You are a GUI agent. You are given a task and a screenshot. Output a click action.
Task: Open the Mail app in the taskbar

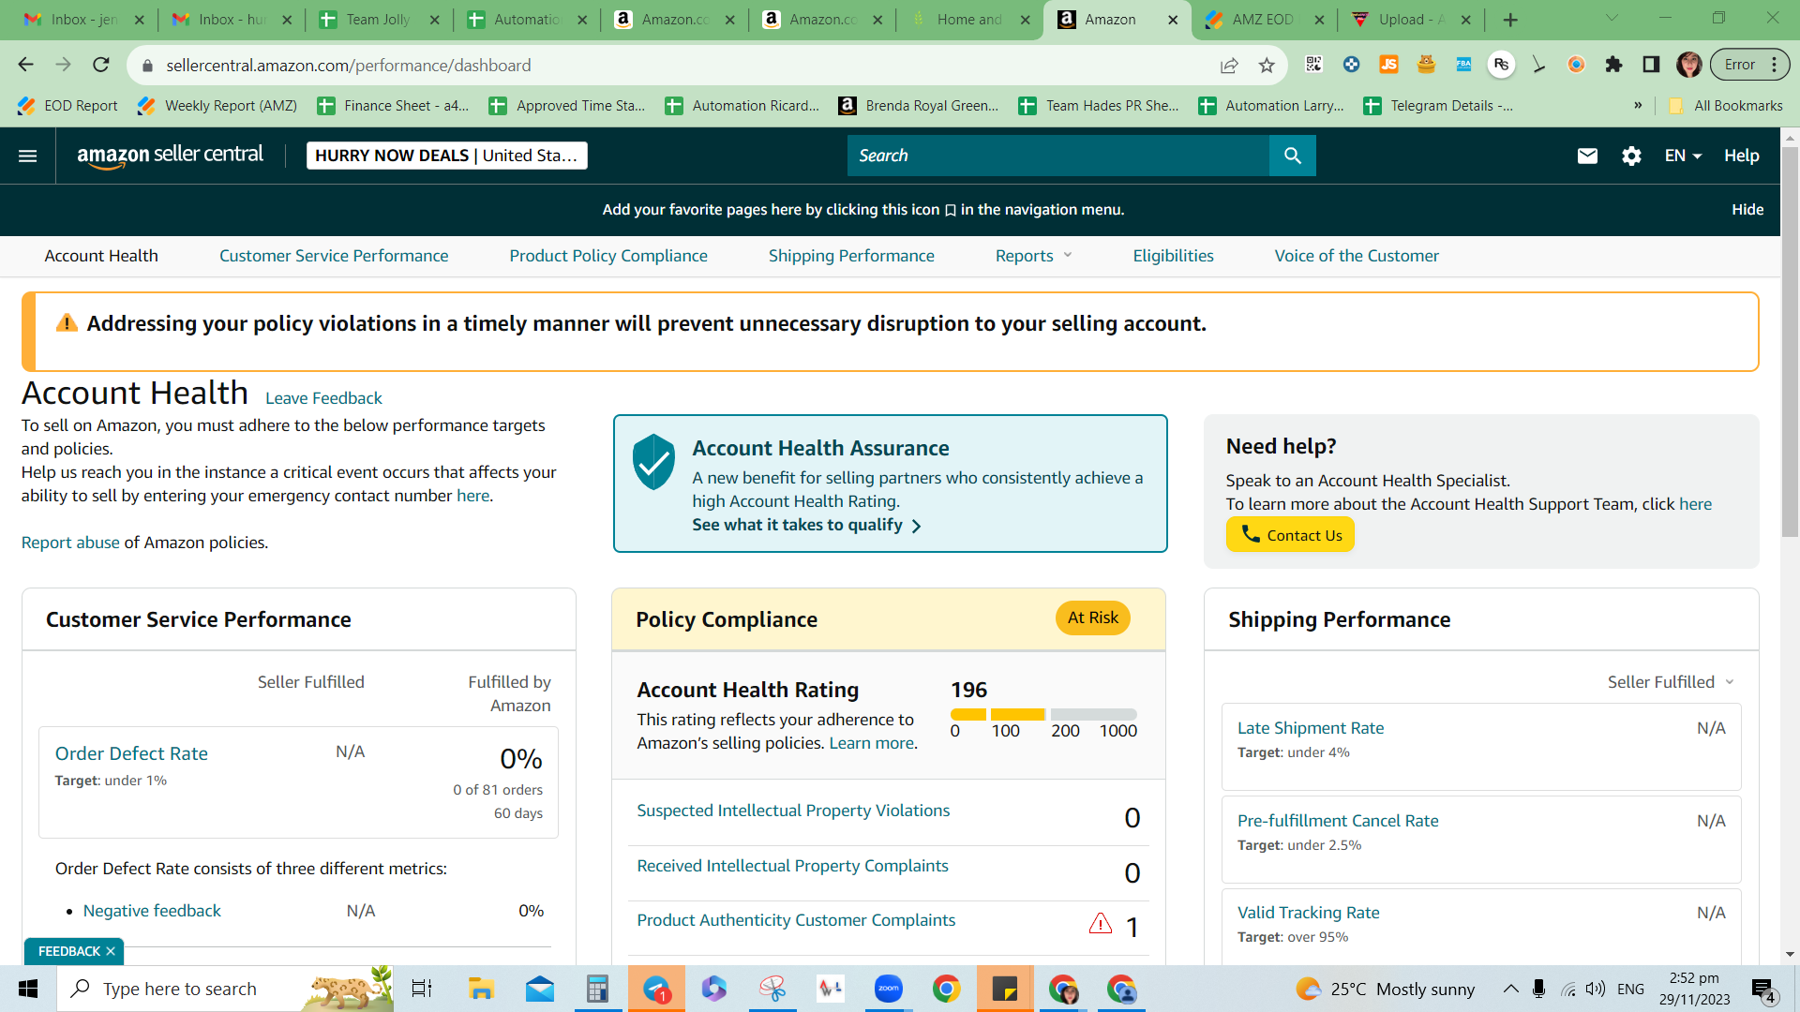(540, 989)
